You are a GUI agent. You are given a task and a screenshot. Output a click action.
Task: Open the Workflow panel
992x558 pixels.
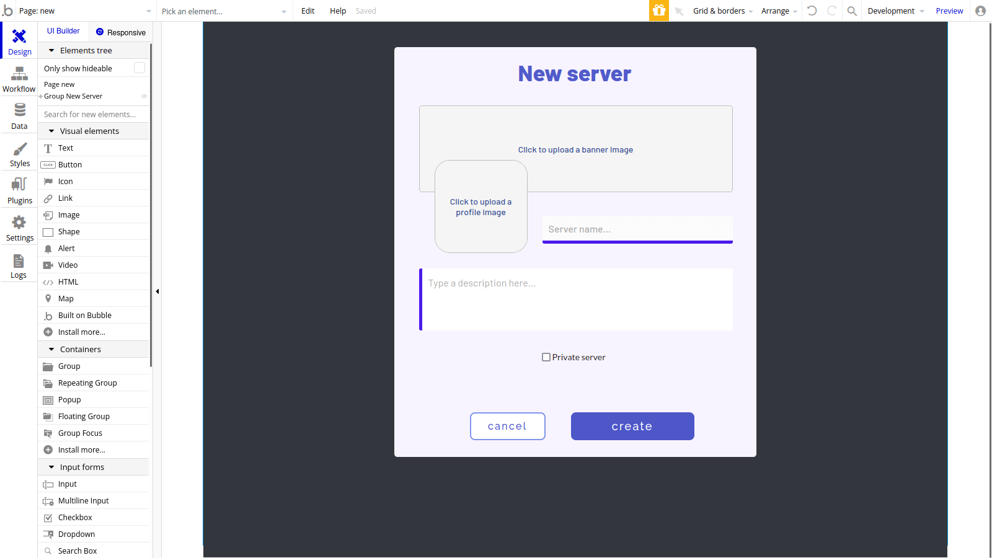click(x=19, y=79)
